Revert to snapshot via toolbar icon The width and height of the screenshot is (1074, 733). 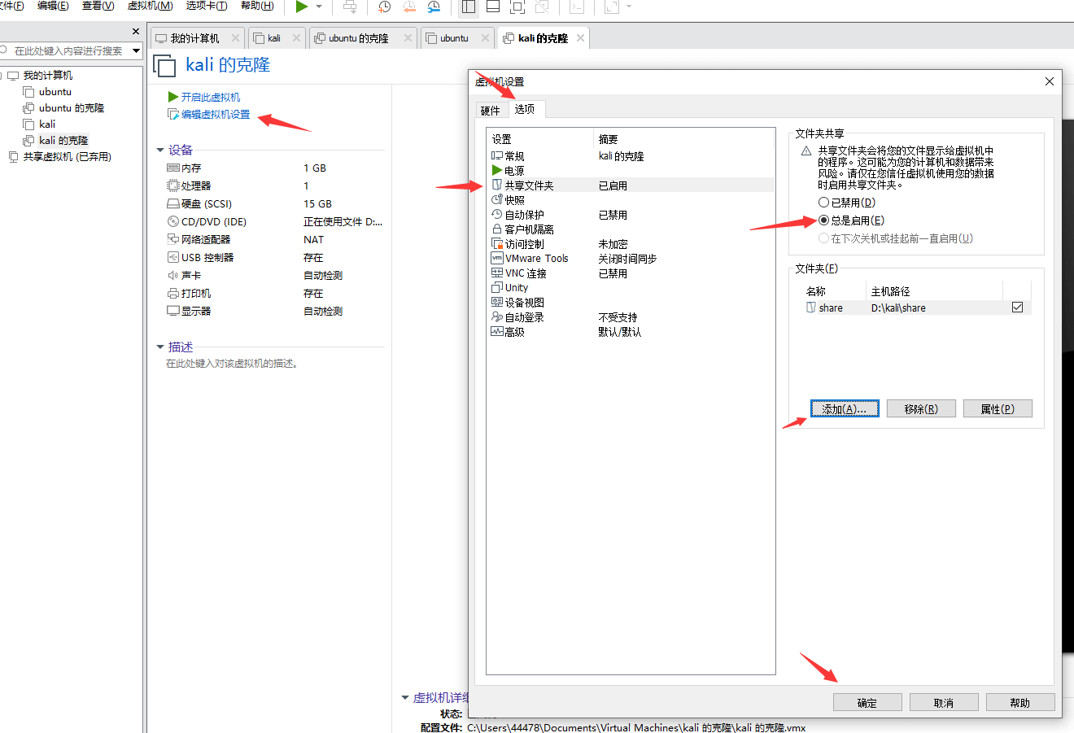tap(409, 7)
